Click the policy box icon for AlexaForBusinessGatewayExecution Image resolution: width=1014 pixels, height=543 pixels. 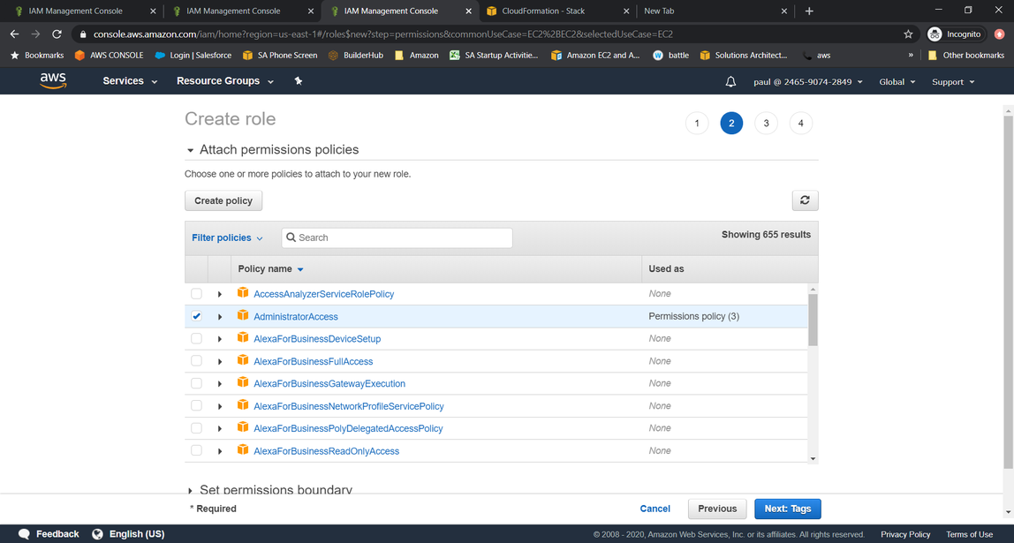(243, 382)
